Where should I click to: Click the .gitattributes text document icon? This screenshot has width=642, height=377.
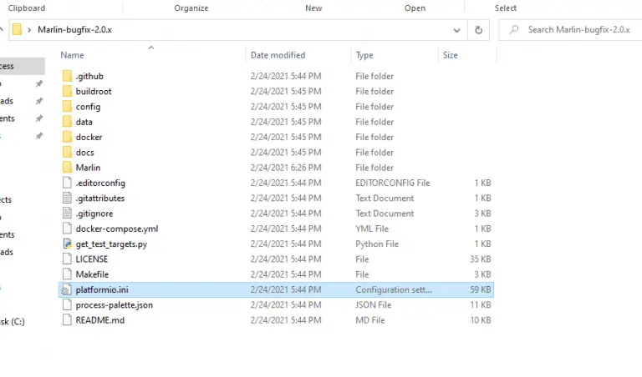pyautogui.click(x=68, y=199)
